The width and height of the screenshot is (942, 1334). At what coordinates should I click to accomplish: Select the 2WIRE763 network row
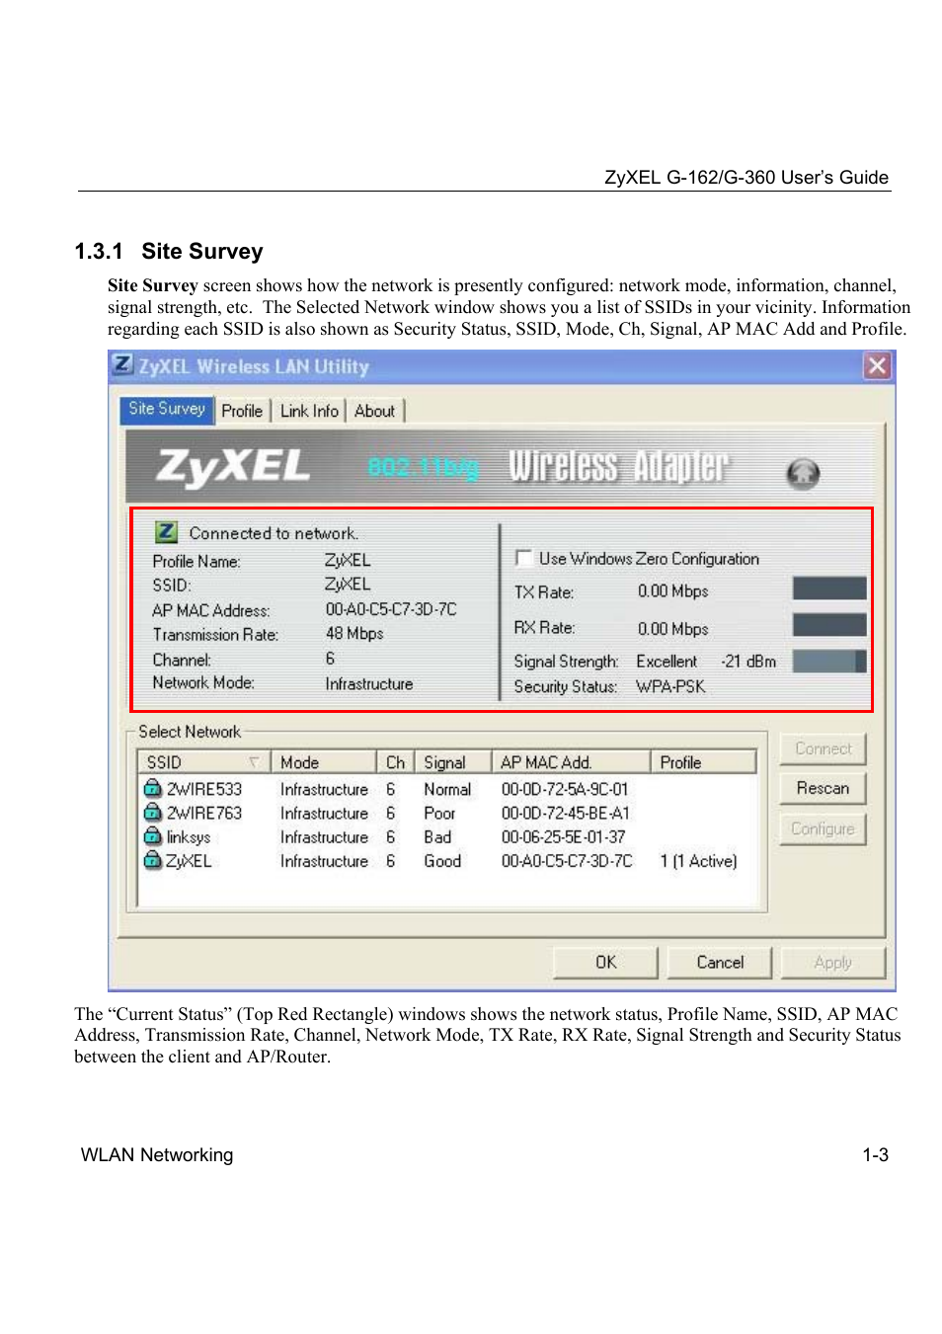(x=449, y=813)
